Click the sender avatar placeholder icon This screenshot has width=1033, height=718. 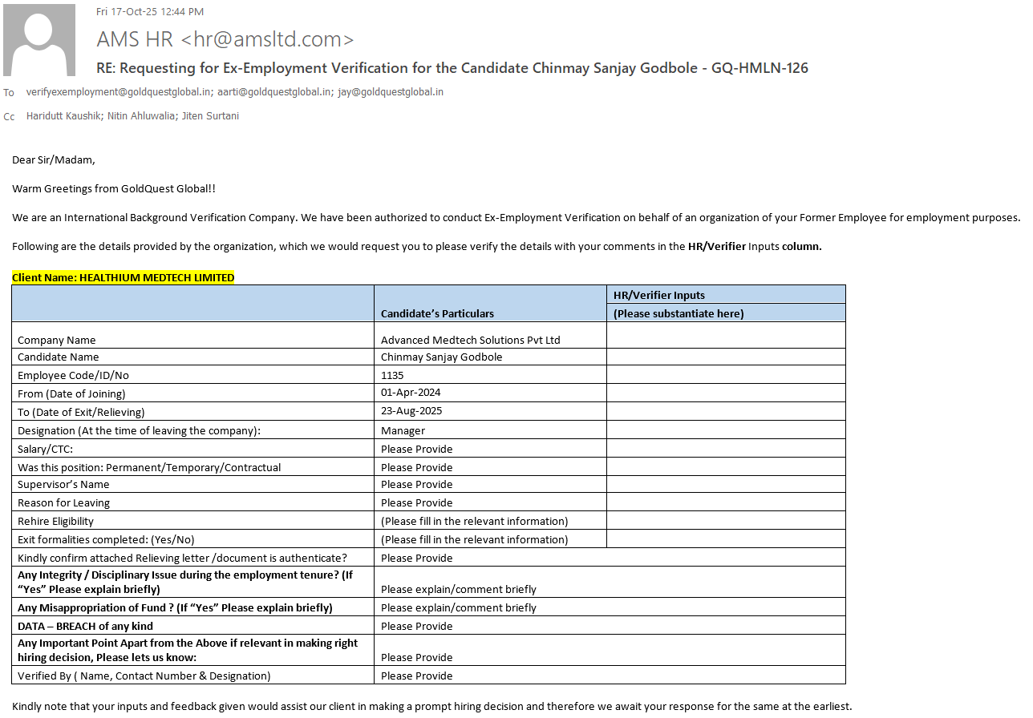click(x=39, y=40)
